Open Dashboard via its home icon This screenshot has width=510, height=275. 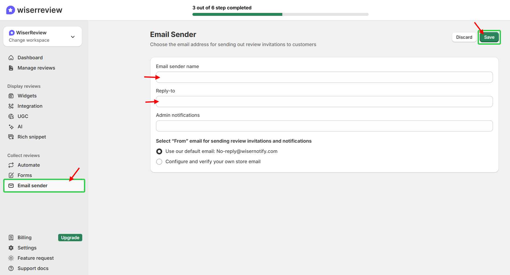click(11, 58)
